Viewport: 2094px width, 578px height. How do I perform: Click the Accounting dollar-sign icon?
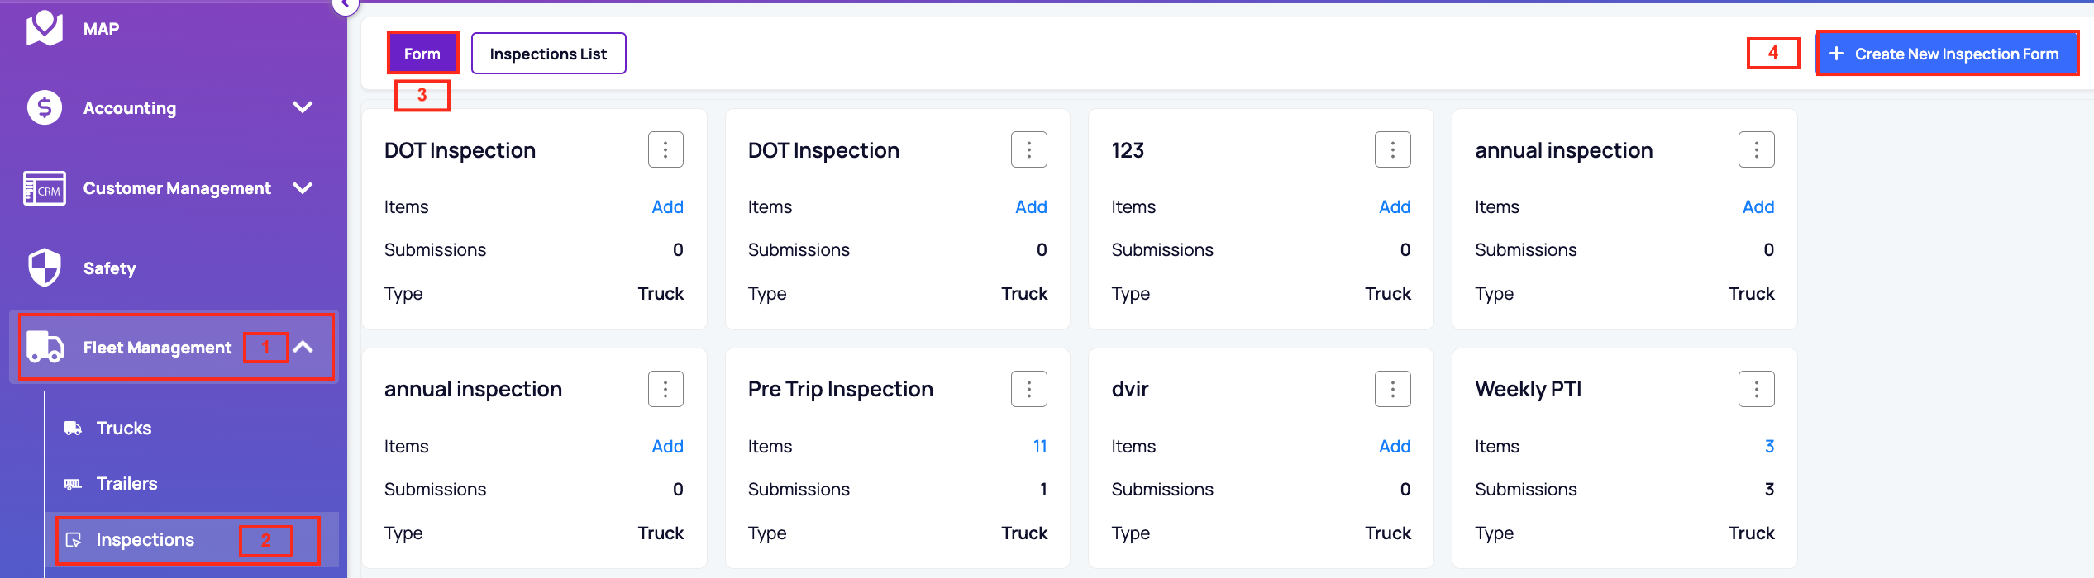[x=45, y=107]
